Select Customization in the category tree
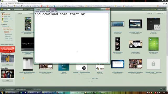Viewport: 168px width, 94px height. tap(7, 28)
